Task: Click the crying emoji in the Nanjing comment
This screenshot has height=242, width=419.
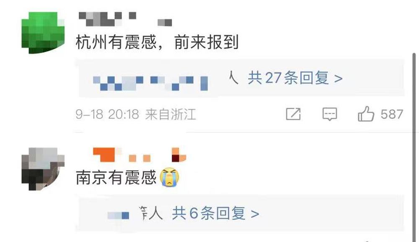Action: tap(169, 177)
